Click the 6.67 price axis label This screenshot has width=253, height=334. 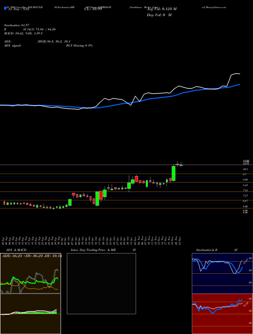(x=245, y=201)
